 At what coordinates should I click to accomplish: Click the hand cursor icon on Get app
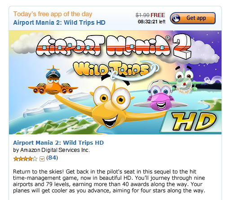[176, 18]
